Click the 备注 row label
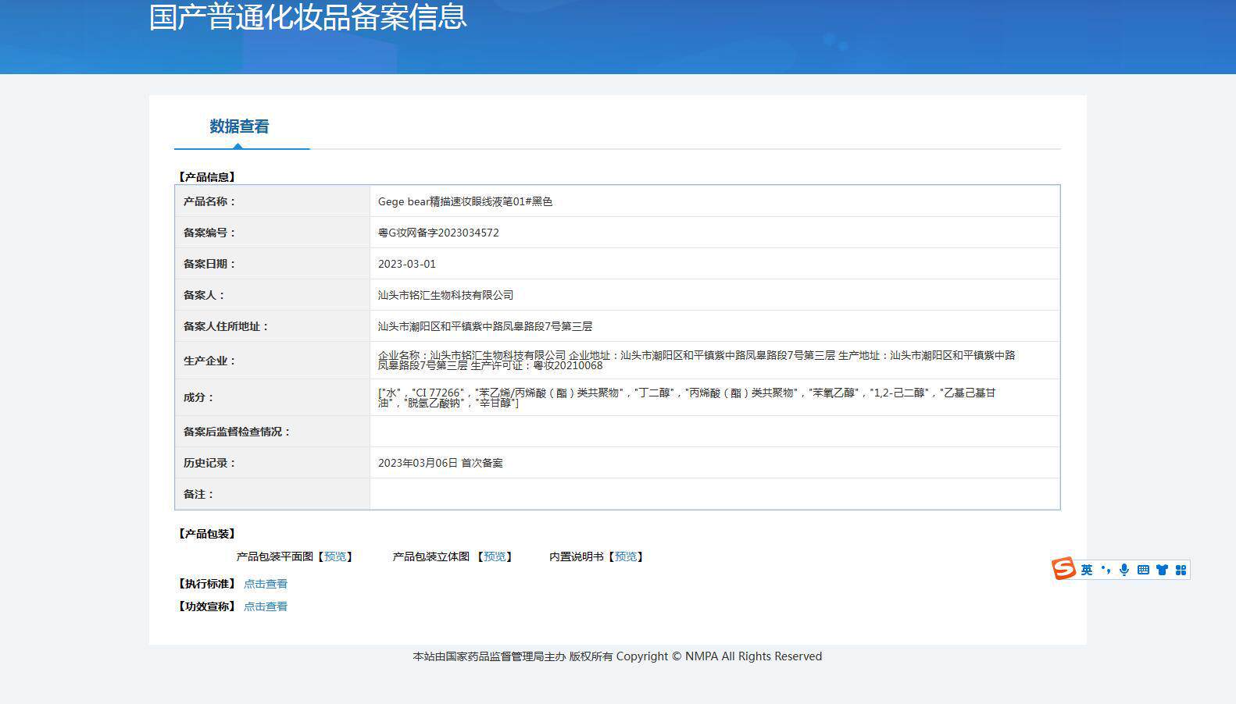Viewport: 1236px width, 704px height. click(x=198, y=494)
